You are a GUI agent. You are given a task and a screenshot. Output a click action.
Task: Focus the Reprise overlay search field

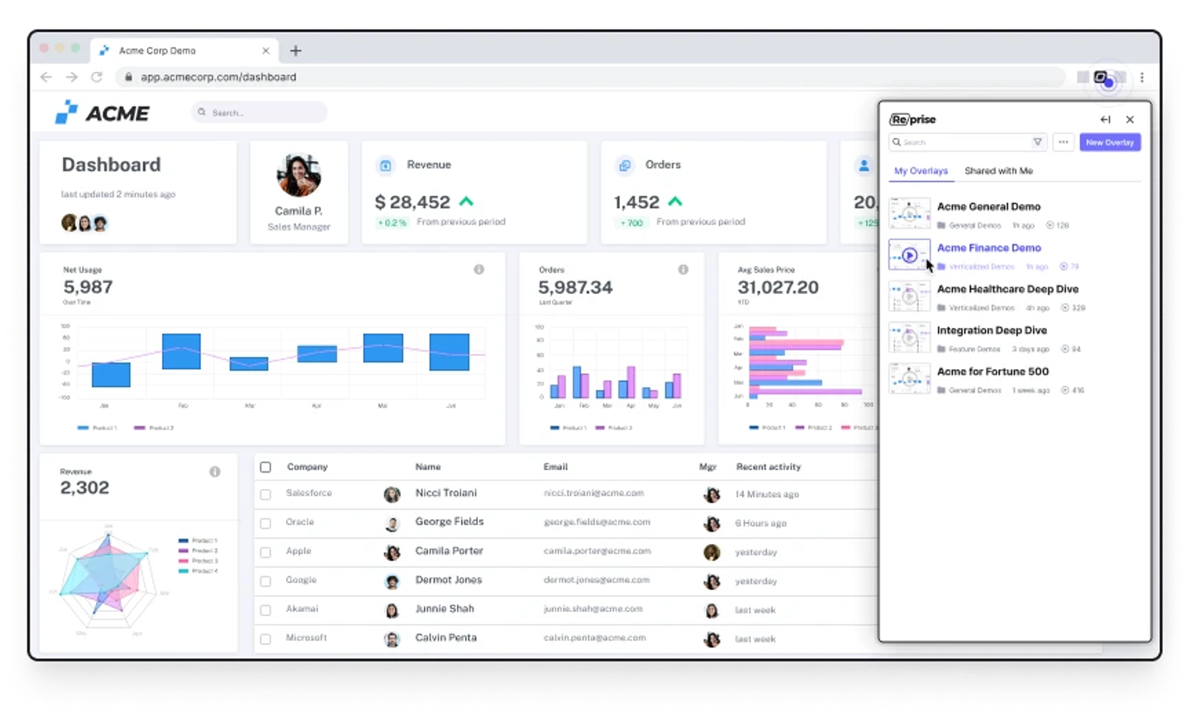(968, 142)
